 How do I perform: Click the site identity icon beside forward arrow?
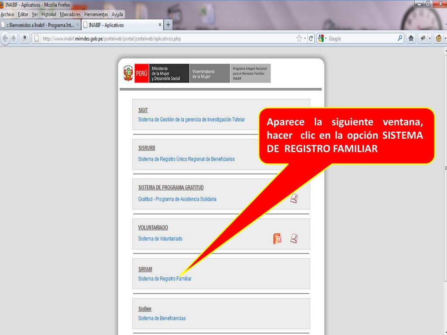[24, 38]
